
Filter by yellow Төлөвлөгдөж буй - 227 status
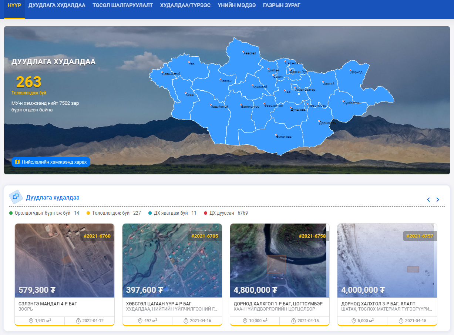click(x=114, y=213)
